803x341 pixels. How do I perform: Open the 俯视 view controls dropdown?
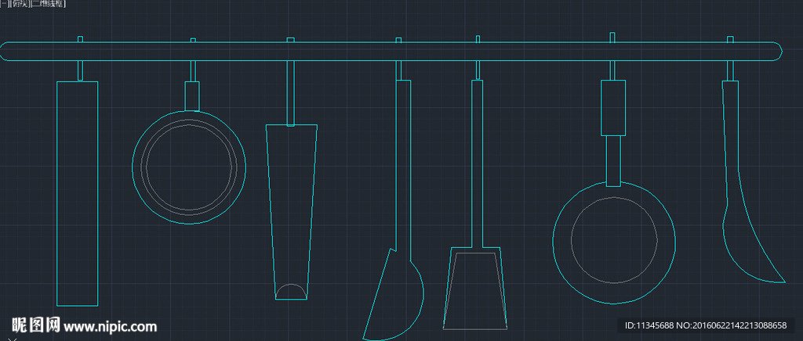point(20,3)
